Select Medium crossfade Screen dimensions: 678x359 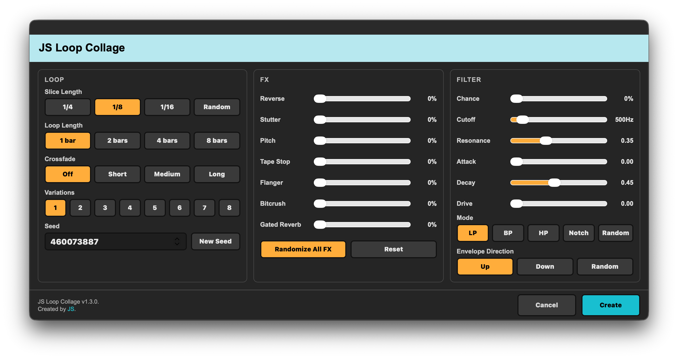167,174
